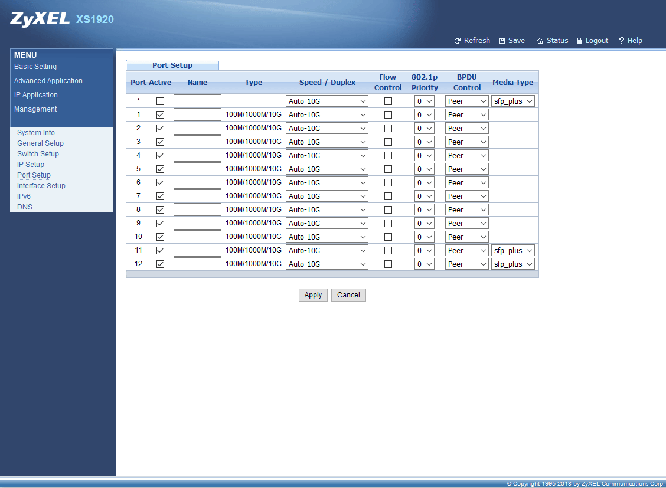Viewport: 666px width, 488px height.
Task: Click the Save disk icon
Action: (x=502, y=41)
